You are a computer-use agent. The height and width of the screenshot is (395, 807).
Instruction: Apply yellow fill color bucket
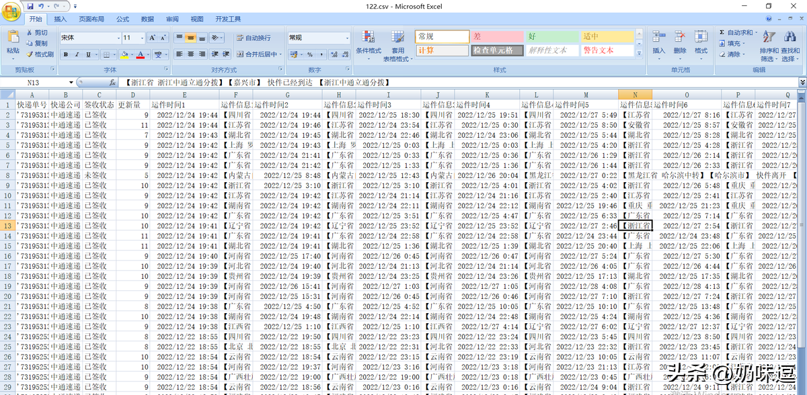[124, 54]
